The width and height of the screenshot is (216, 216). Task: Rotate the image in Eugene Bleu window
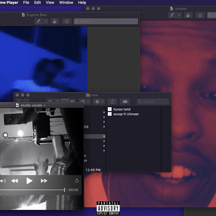point(55,21)
